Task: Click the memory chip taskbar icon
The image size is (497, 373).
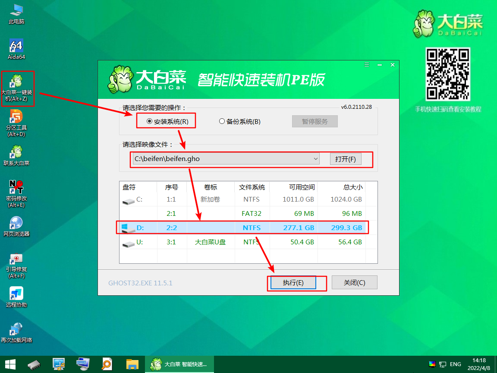Action: [34, 364]
